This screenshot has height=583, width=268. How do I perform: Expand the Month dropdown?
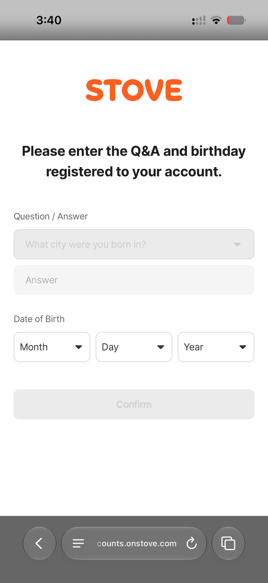(52, 347)
